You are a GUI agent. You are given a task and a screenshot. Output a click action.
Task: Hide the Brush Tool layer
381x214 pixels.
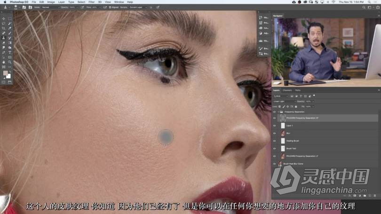click(x=274, y=149)
